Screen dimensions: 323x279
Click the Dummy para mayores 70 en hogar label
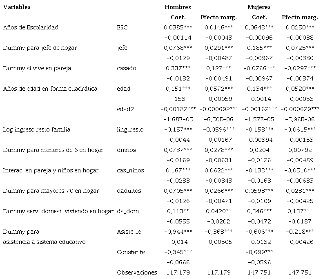click(51, 191)
